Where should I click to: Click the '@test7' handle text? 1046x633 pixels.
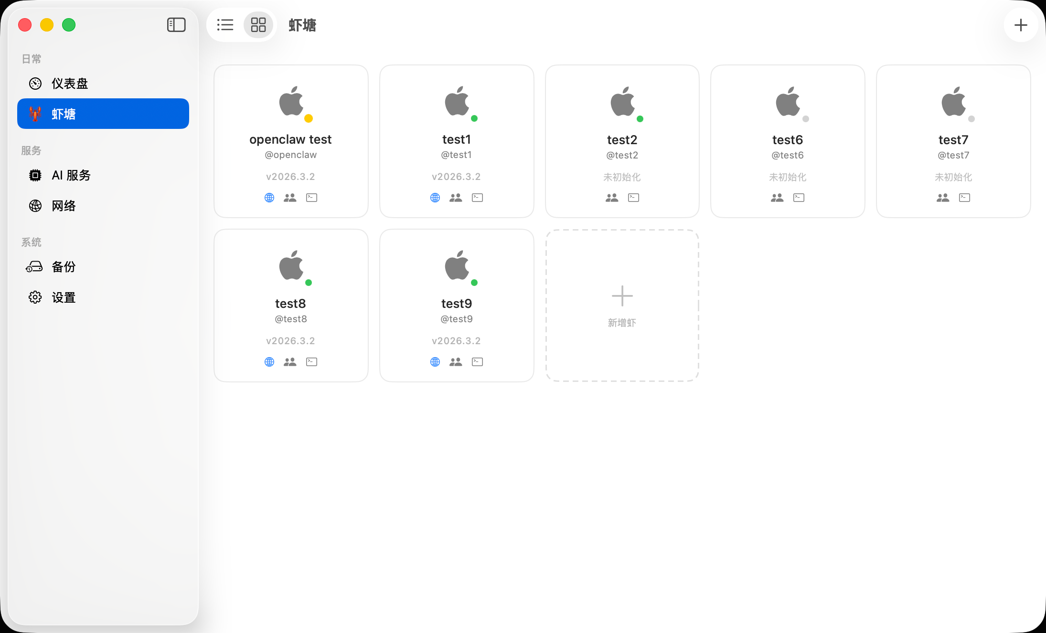pyautogui.click(x=953, y=155)
